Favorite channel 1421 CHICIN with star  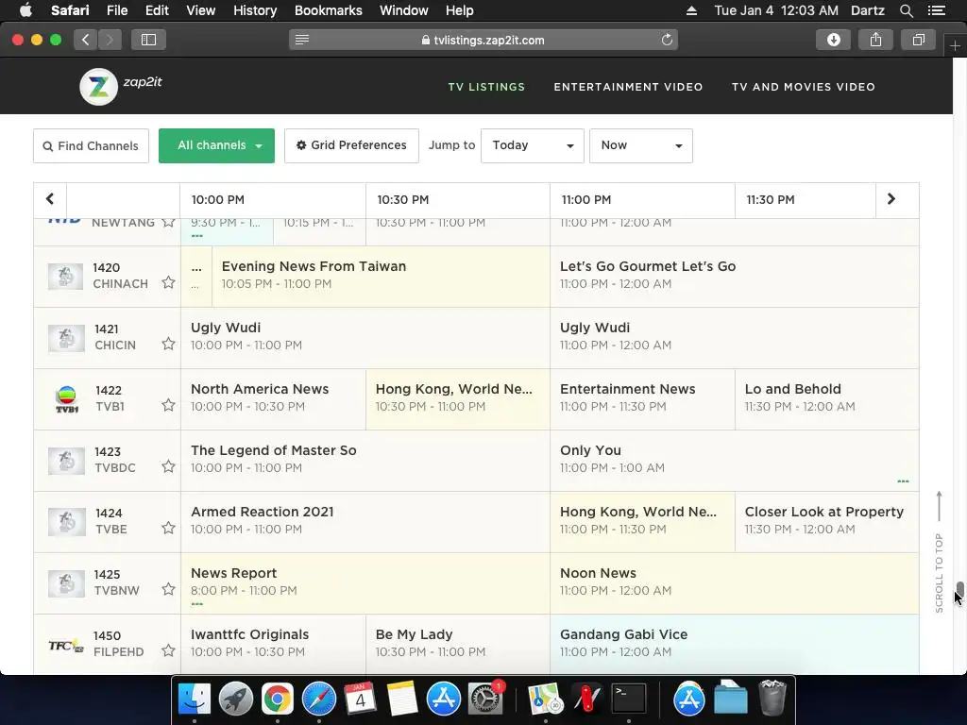click(168, 344)
